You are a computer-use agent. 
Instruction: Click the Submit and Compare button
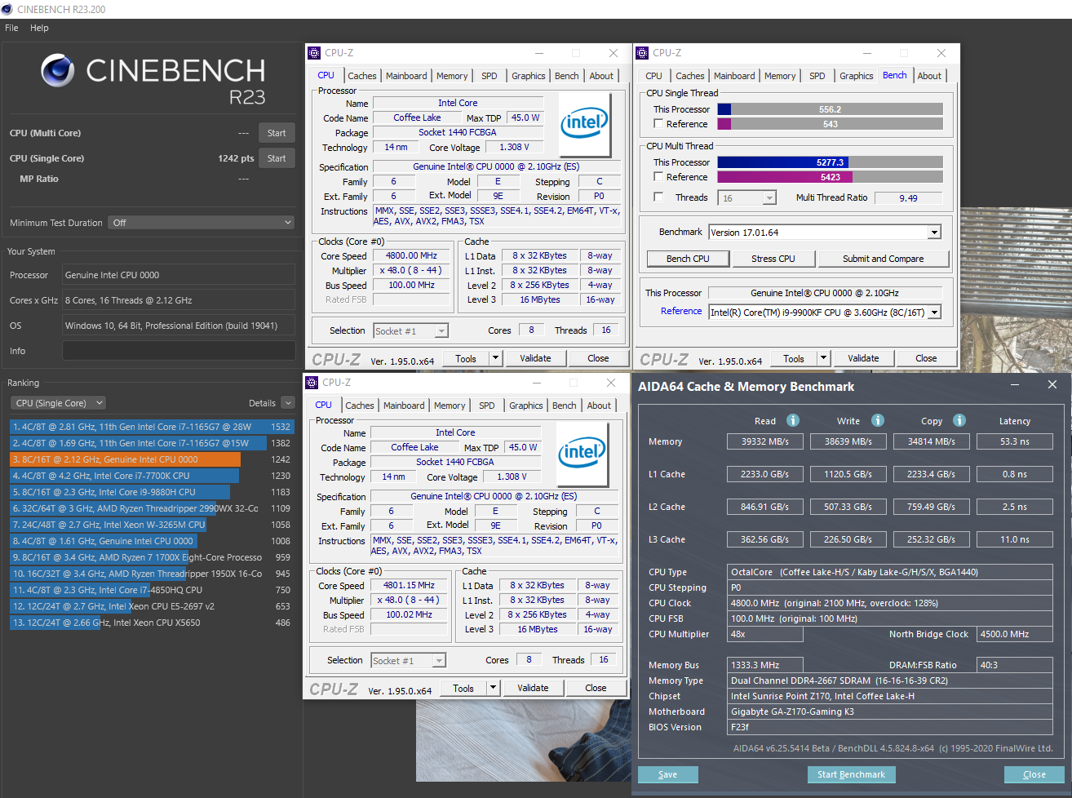click(884, 259)
